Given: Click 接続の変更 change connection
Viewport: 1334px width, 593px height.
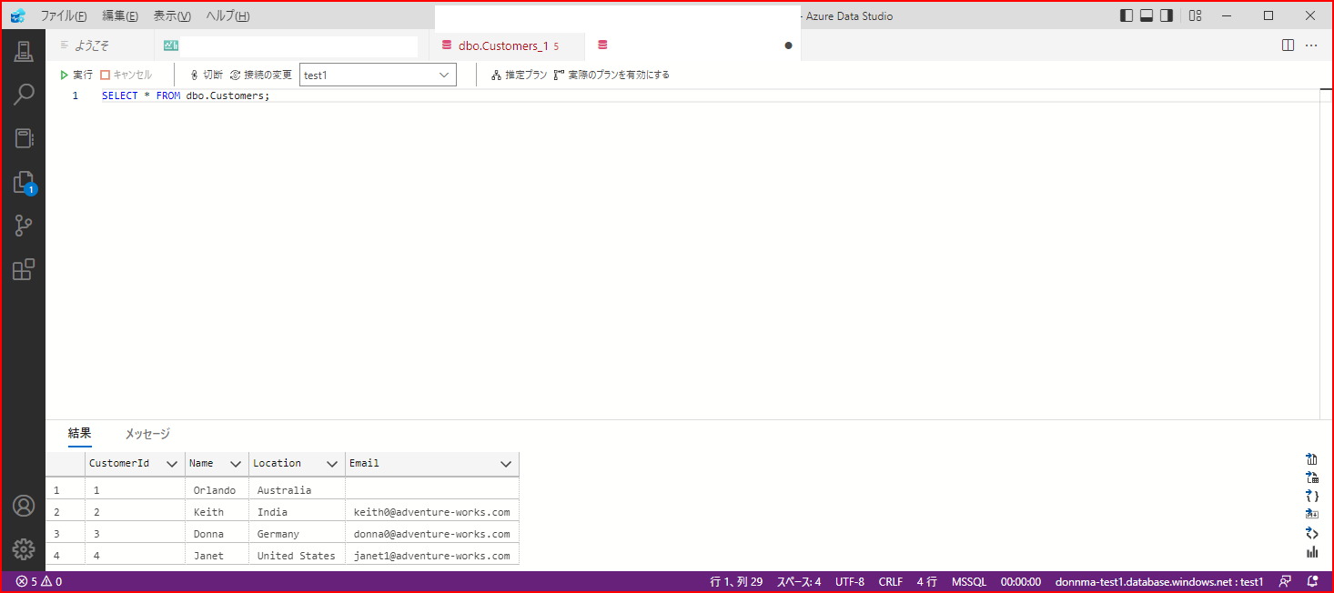Looking at the screenshot, I should point(261,75).
